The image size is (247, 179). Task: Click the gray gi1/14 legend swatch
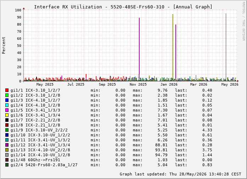click(7, 155)
